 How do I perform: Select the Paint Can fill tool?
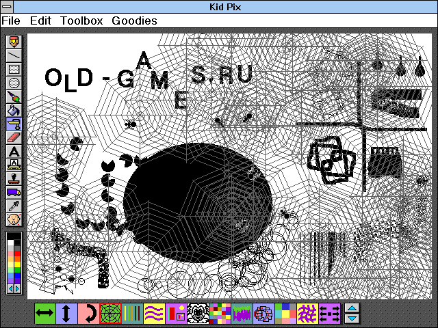tap(14, 111)
